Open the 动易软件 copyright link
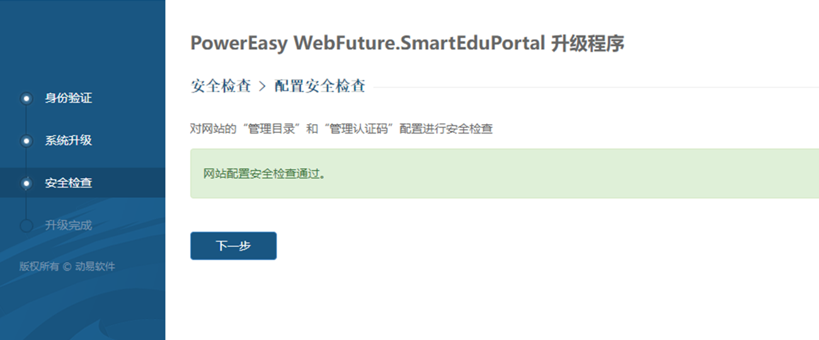The width and height of the screenshot is (819, 340). [95, 266]
